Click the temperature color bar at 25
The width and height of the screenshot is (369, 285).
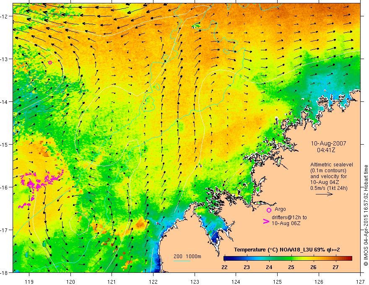[x=291, y=259]
